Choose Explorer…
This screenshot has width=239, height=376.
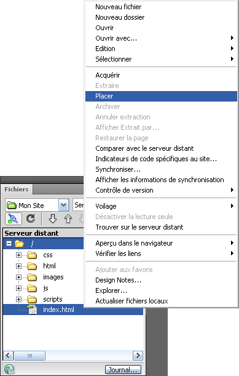pyautogui.click(x=161, y=290)
